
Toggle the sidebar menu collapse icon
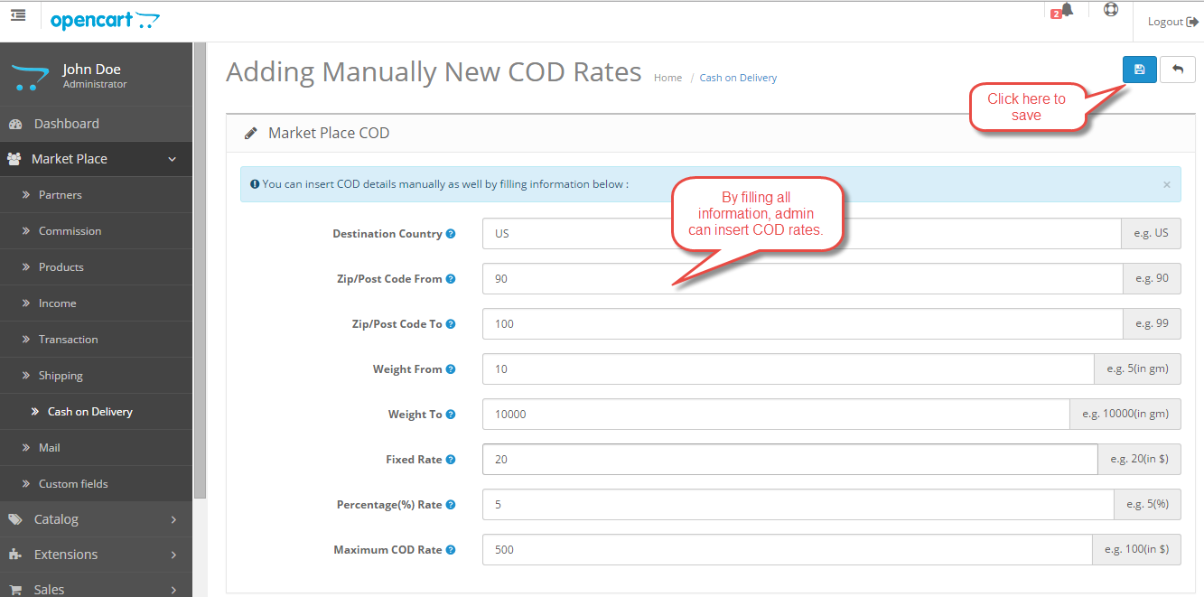(18, 15)
